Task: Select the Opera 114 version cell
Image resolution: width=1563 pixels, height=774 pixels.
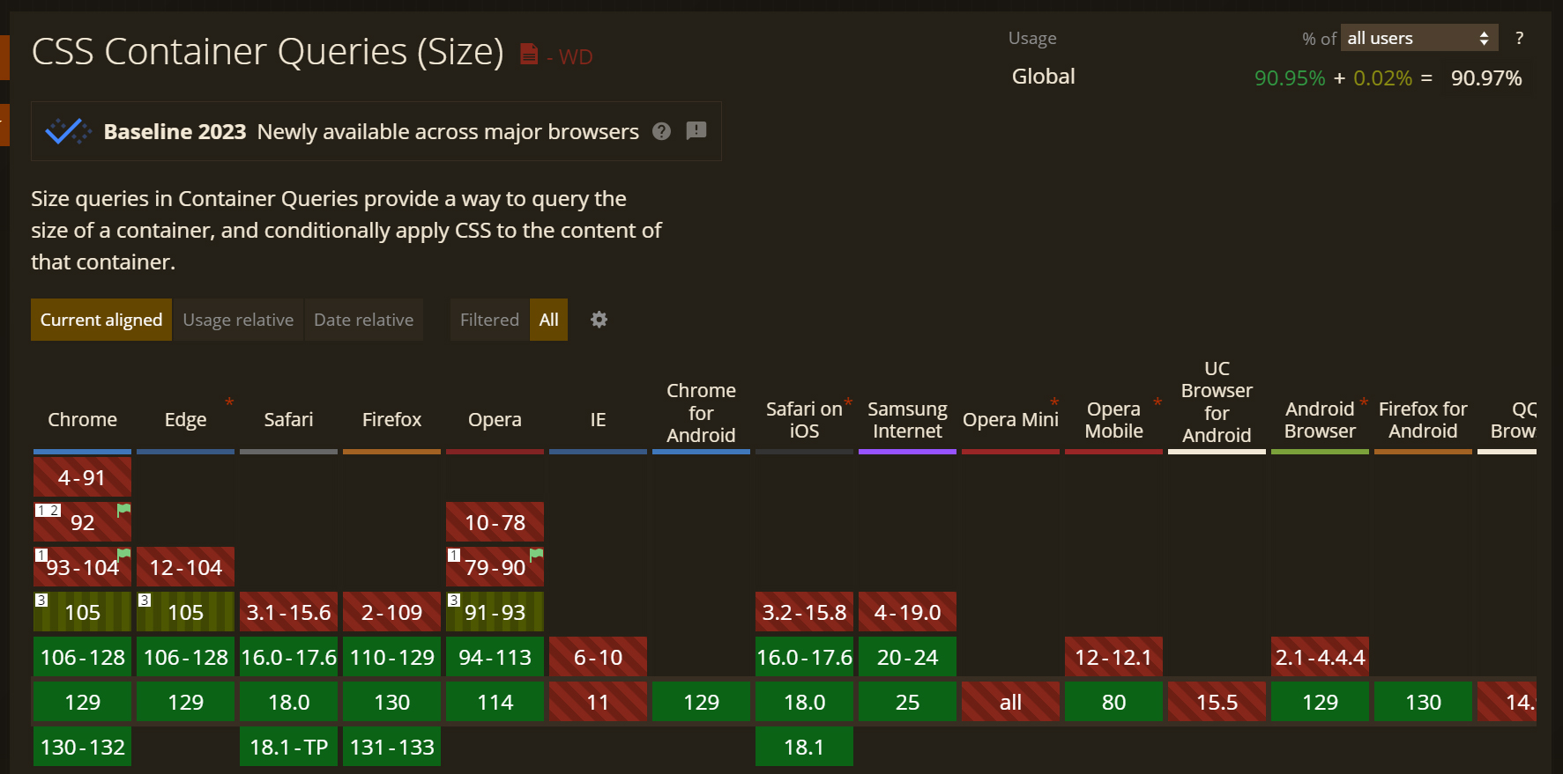Action: [495, 702]
